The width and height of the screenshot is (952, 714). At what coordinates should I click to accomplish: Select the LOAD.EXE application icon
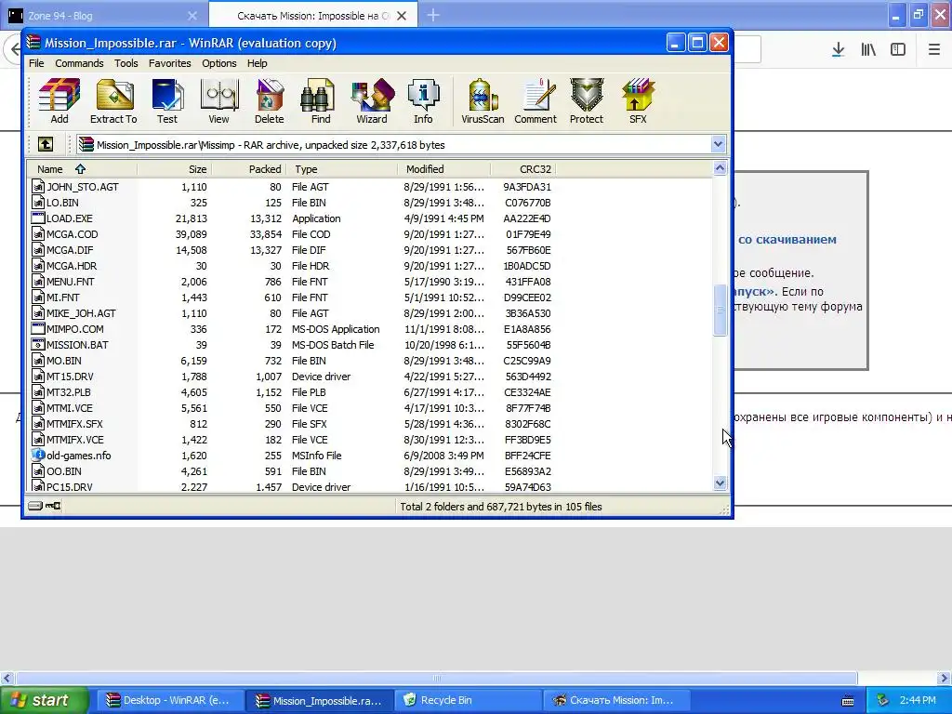(x=38, y=218)
